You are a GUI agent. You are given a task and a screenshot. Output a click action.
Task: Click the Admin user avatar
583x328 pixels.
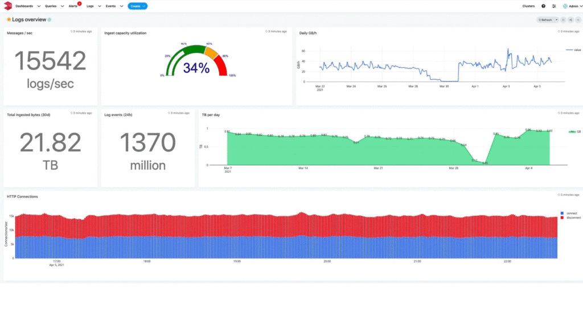click(x=565, y=6)
